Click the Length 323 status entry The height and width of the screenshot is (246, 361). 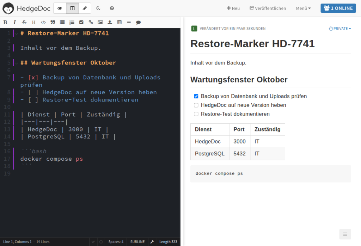click(168, 242)
